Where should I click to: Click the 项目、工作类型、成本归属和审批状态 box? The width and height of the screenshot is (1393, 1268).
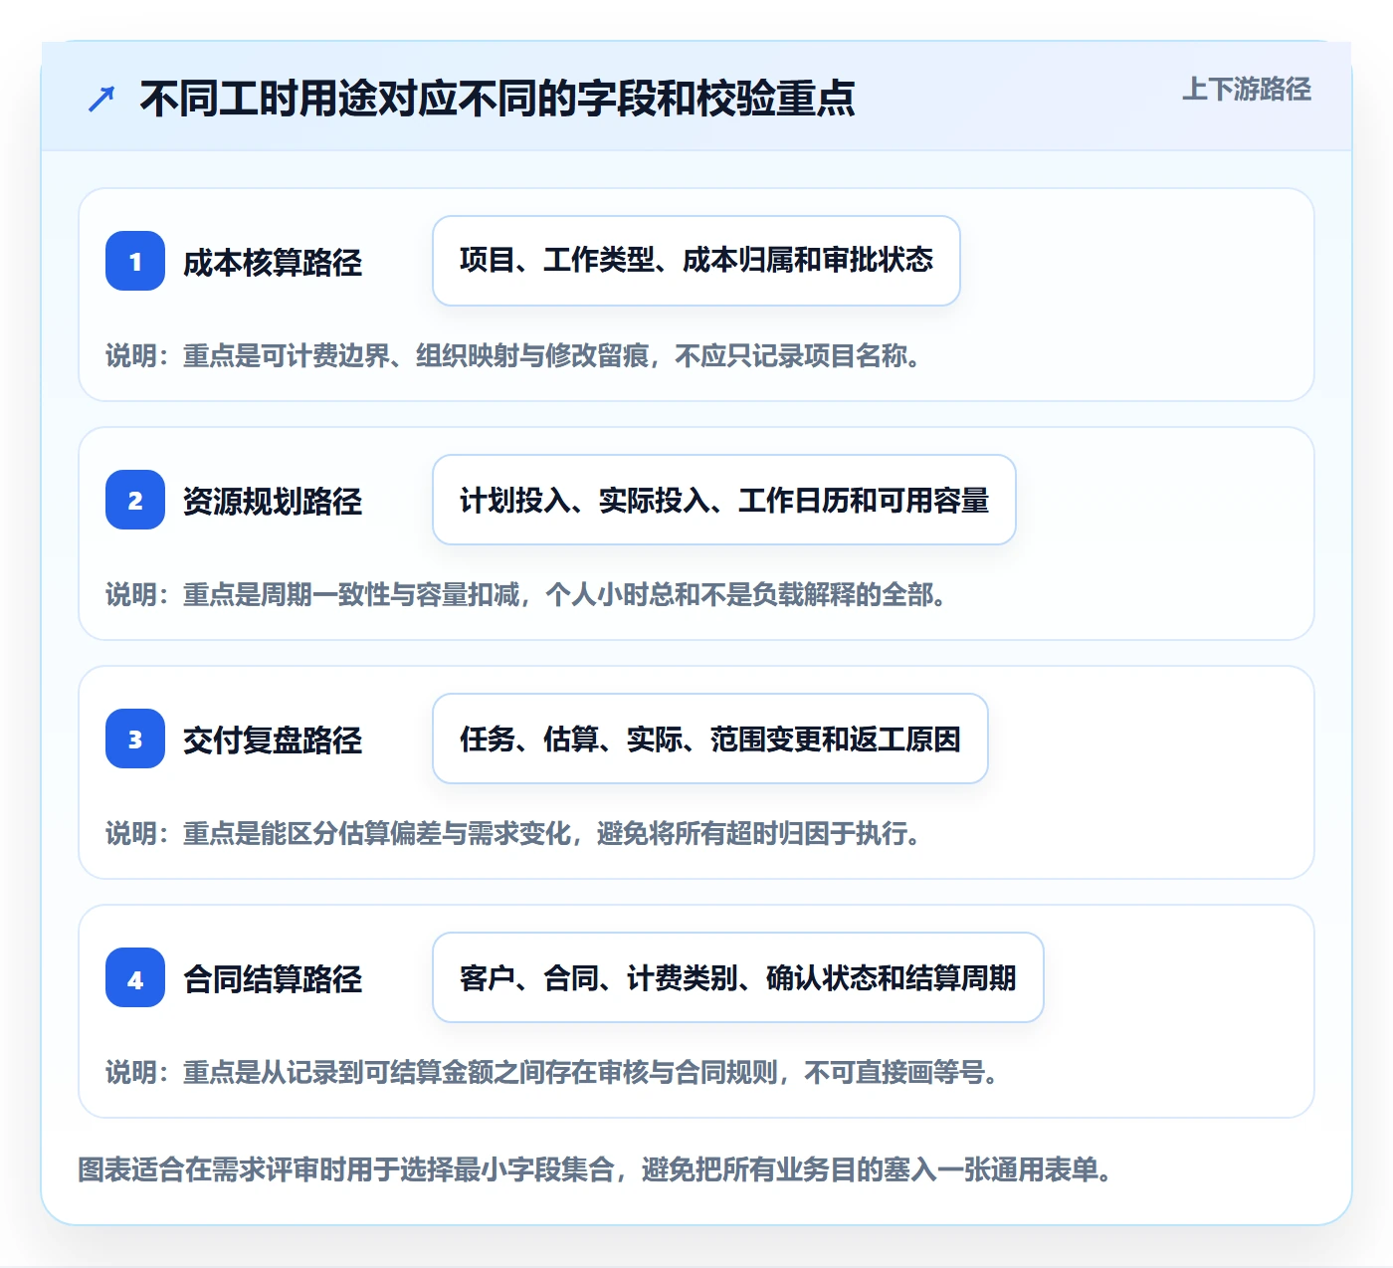tap(696, 261)
